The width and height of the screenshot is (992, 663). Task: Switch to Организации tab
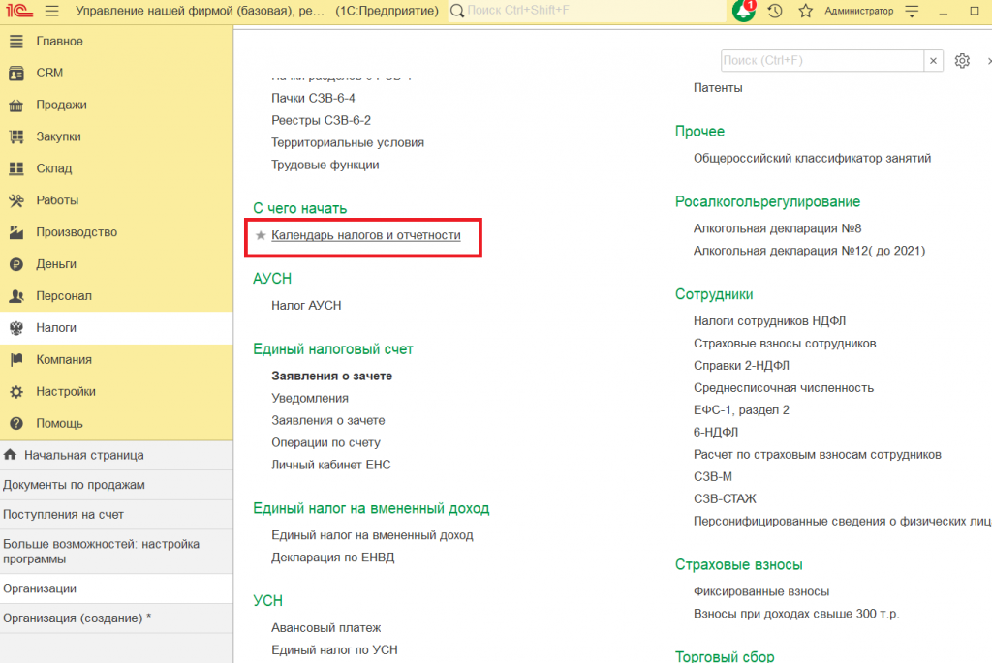(116, 588)
